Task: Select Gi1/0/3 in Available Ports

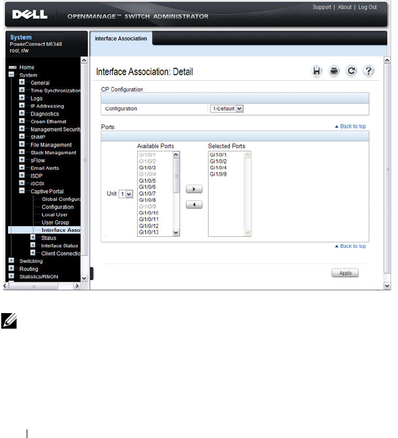Action: pos(147,168)
